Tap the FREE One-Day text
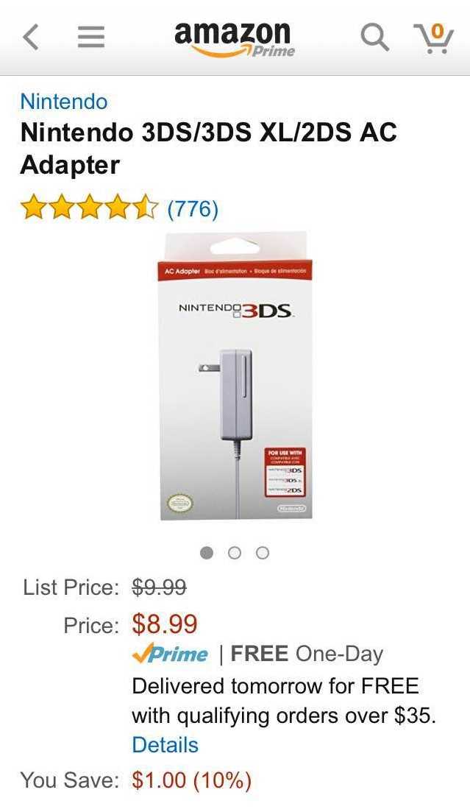This screenshot has height=812, width=470. (x=307, y=654)
